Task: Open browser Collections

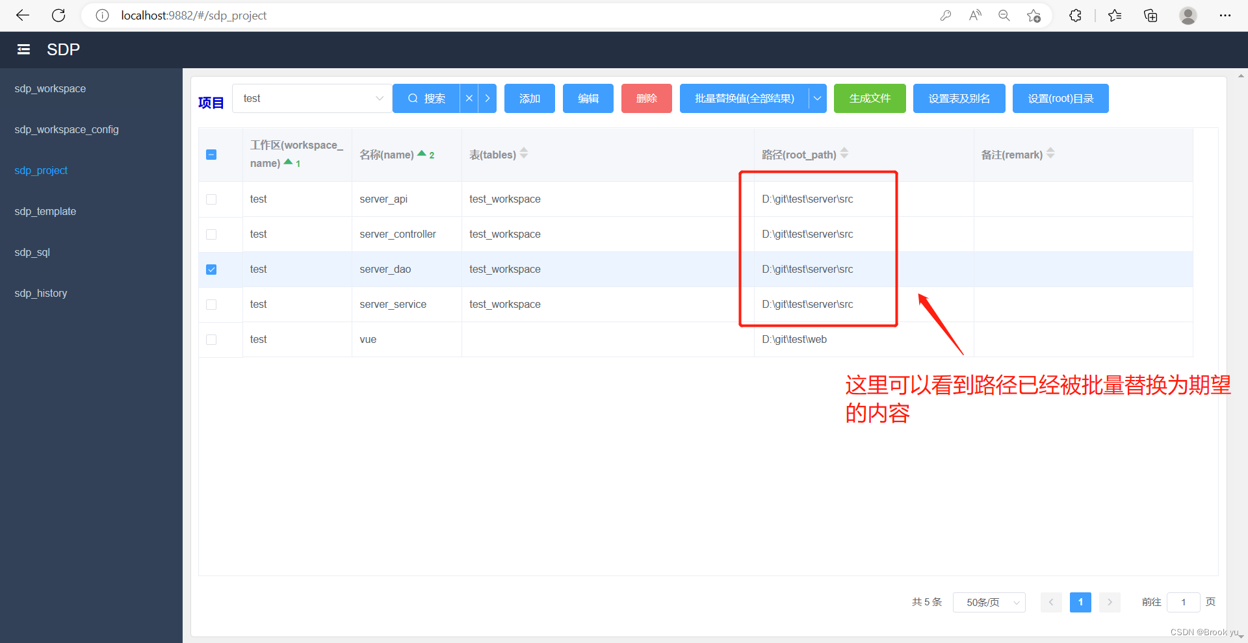Action: pyautogui.click(x=1150, y=16)
